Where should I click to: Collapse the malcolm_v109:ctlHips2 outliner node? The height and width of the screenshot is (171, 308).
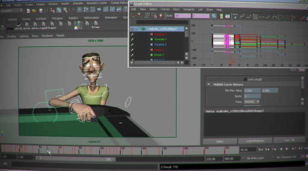(x=132, y=29)
